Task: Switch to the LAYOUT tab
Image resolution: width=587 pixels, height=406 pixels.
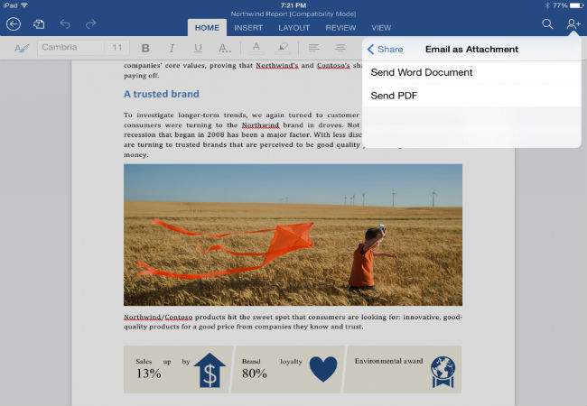Action: point(293,28)
